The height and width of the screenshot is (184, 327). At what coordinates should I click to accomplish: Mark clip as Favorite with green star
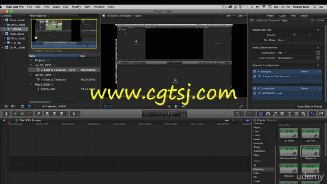[15, 114]
